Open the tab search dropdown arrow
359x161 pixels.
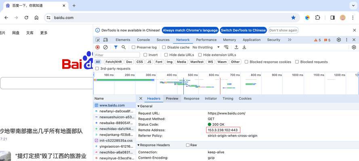(353, 6)
